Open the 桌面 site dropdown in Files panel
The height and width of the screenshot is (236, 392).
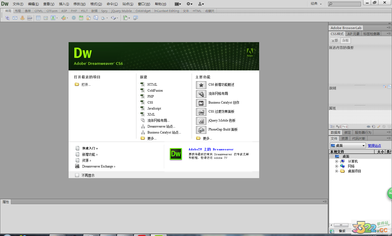pos(348,146)
